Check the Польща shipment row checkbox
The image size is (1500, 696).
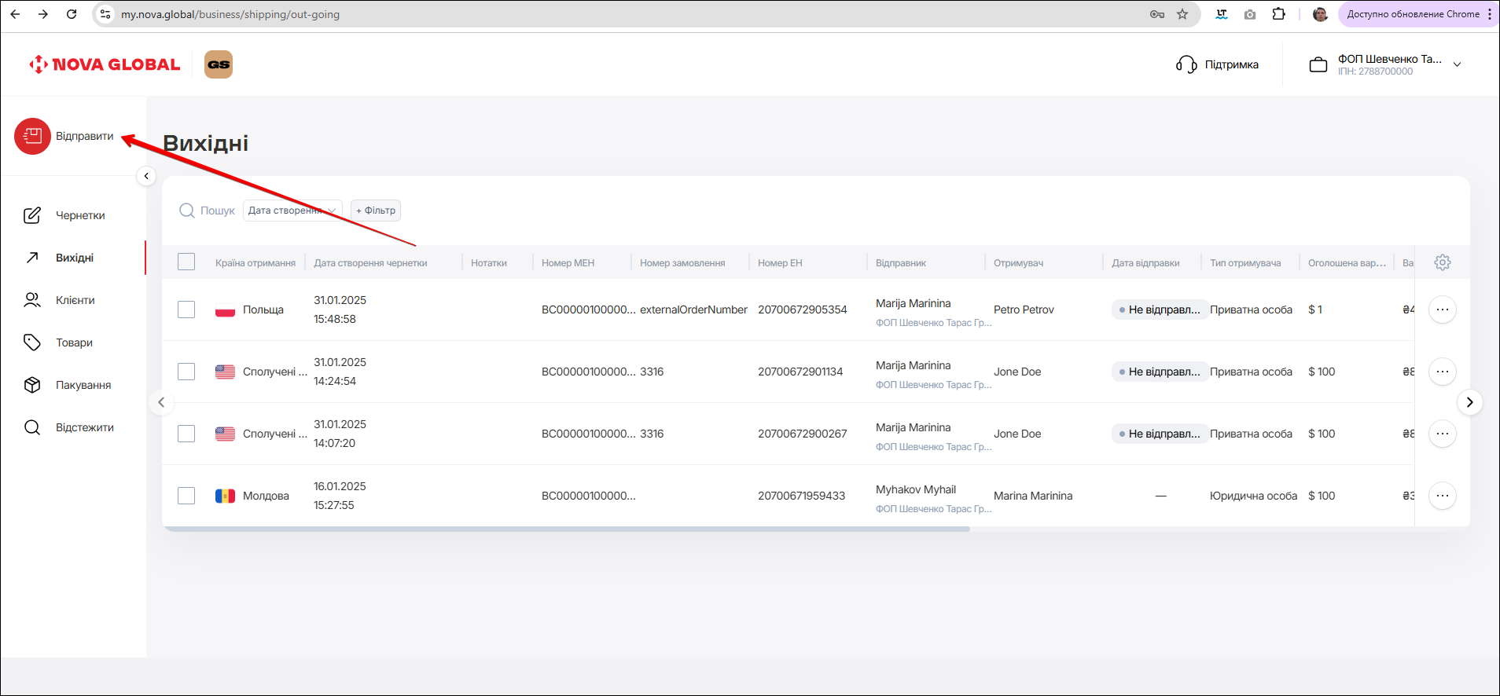[186, 310]
